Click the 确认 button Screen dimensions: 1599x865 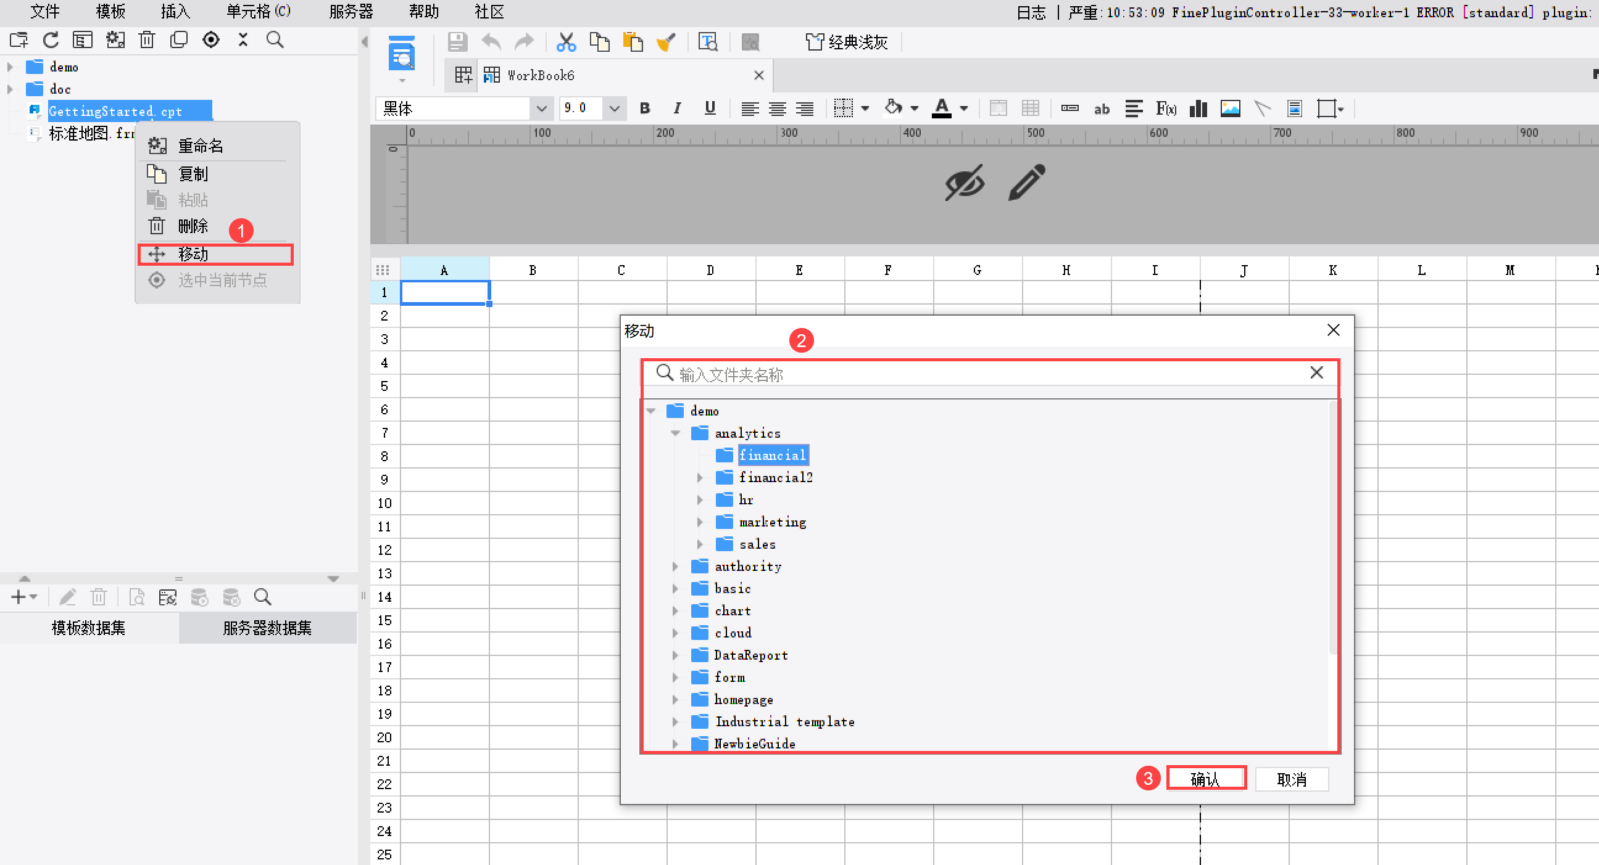1205,779
